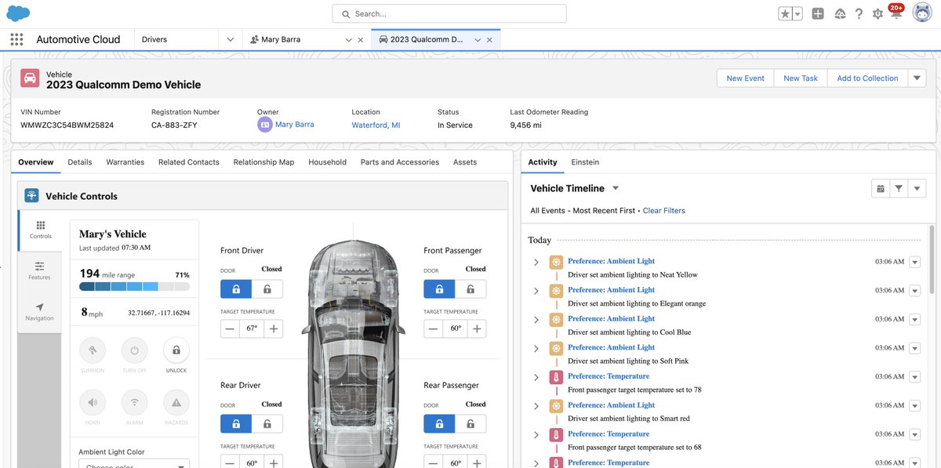
Task: Open the Mary Barra tab dropdown
Action: click(x=349, y=40)
